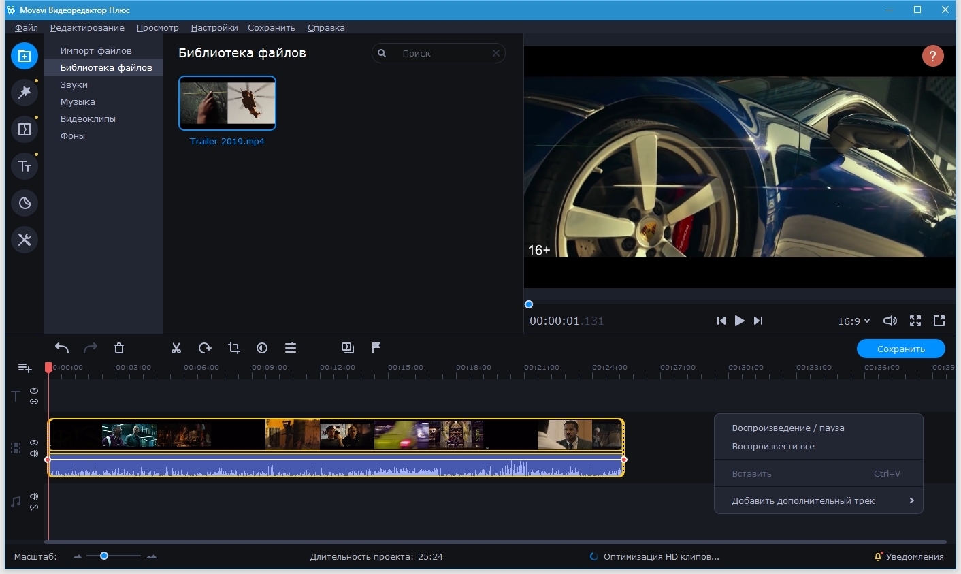The image size is (961, 574).
Task: Open Clip properties sliders icon
Action: 291,348
